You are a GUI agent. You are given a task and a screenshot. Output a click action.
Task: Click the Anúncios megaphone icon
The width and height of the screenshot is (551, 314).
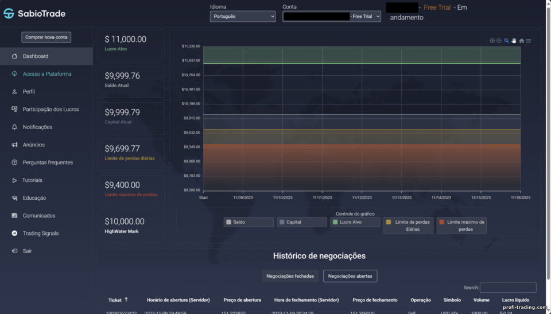[14, 145]
